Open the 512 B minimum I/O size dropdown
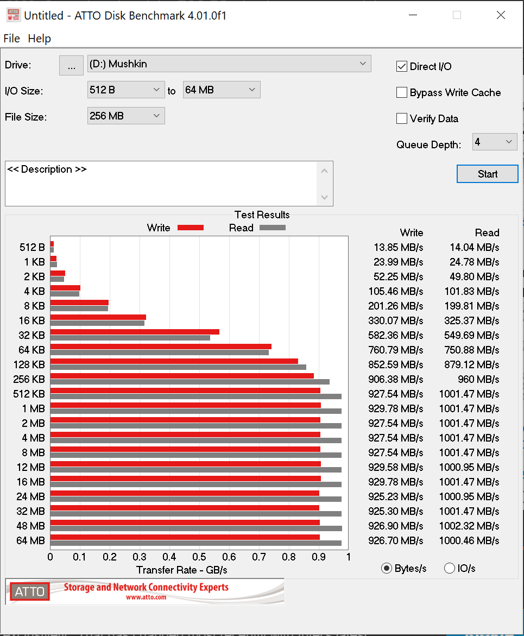The width and height of the screenshot is (524, 636). pyautogui.click(x=125, y=90)
